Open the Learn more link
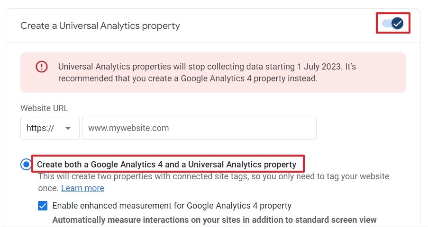 82,188
